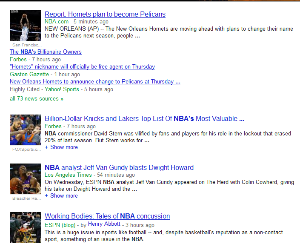
Task: Open 'The NBA's Billionaire Owners' link
Action: pyautogui.click(x=46, y=52)
